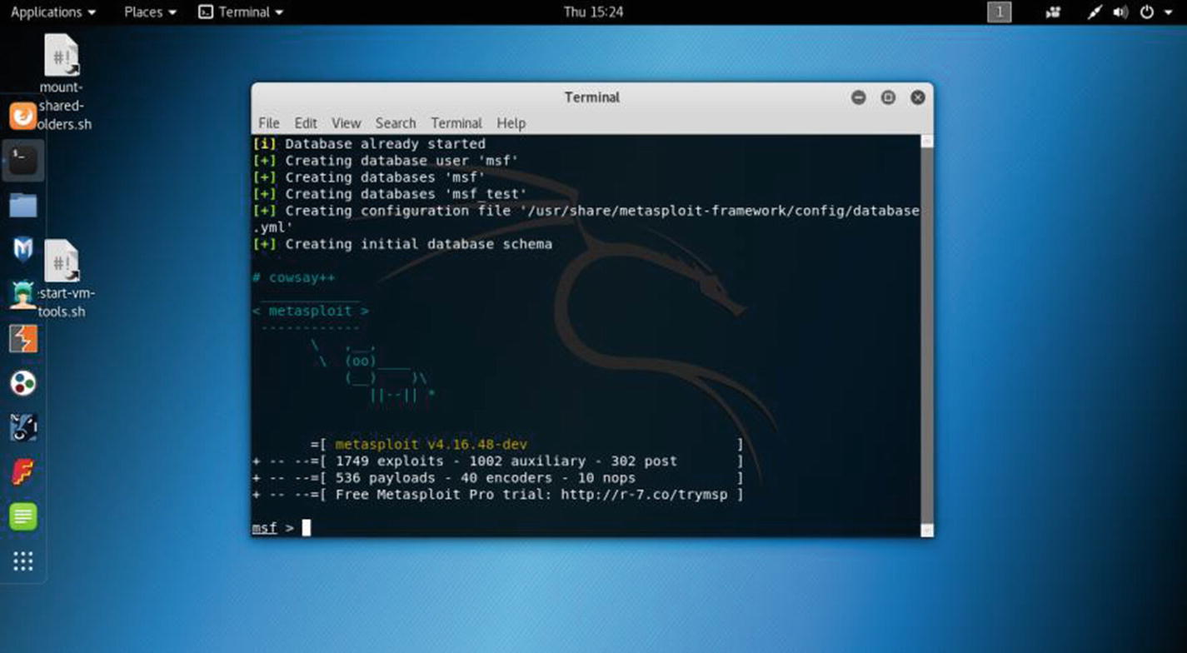
Task: Click the pen-shaped icon in the top bar
Action: (x=1095, y=12)
